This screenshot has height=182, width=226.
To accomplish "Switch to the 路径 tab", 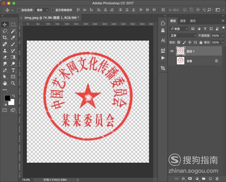I will click(x=193, y=21).
